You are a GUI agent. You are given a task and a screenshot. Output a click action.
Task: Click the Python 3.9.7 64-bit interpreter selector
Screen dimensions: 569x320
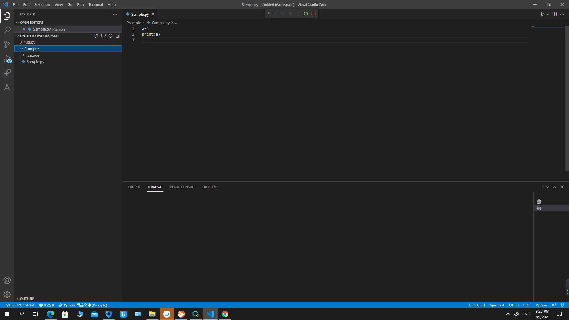pyautogui.click(x=19, y=305)
